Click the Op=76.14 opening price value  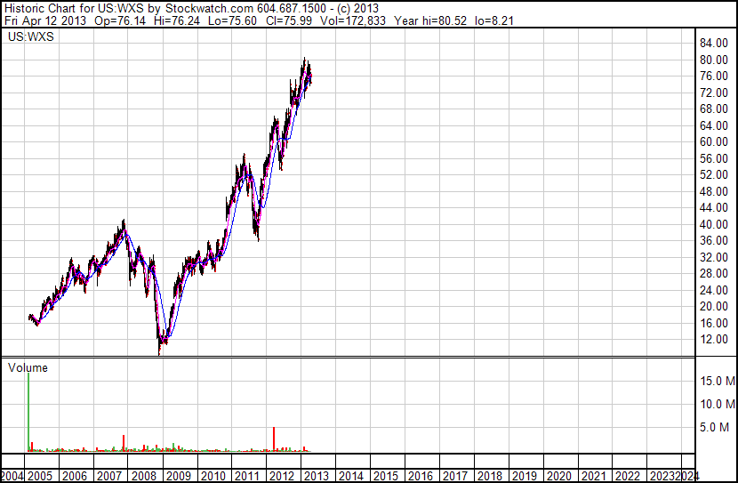coord(120,20)
